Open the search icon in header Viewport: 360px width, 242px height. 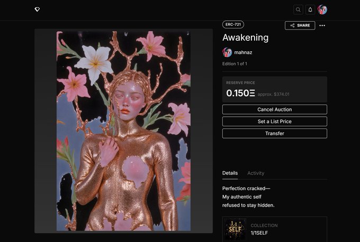coord(298,10)
